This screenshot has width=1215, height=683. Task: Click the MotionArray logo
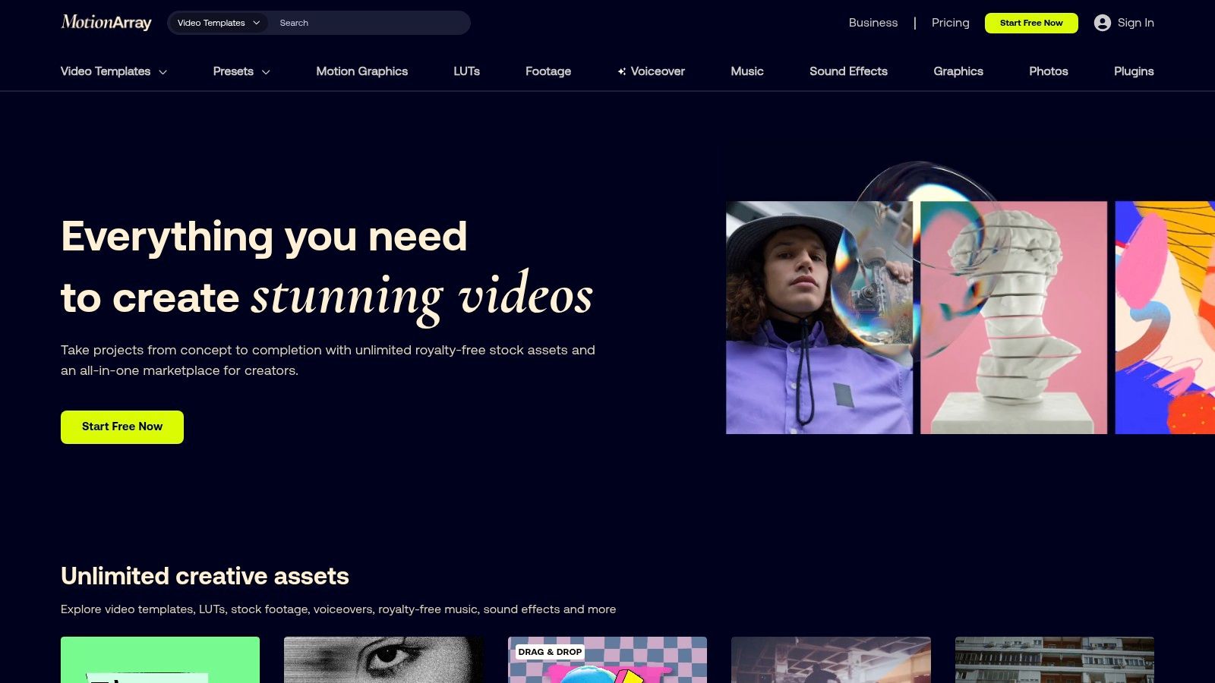(x=106, y=22)
